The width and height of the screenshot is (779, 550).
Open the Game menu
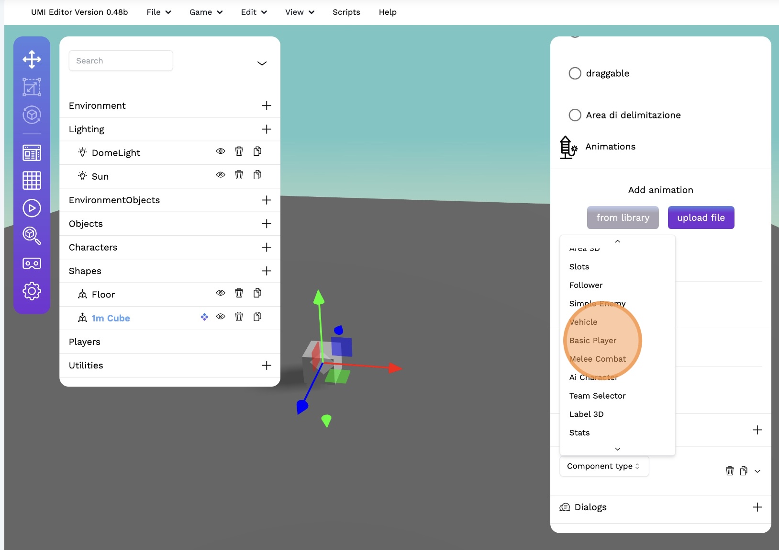point(206,12)
